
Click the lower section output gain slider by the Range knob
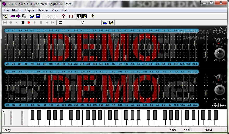coord(206,93)
